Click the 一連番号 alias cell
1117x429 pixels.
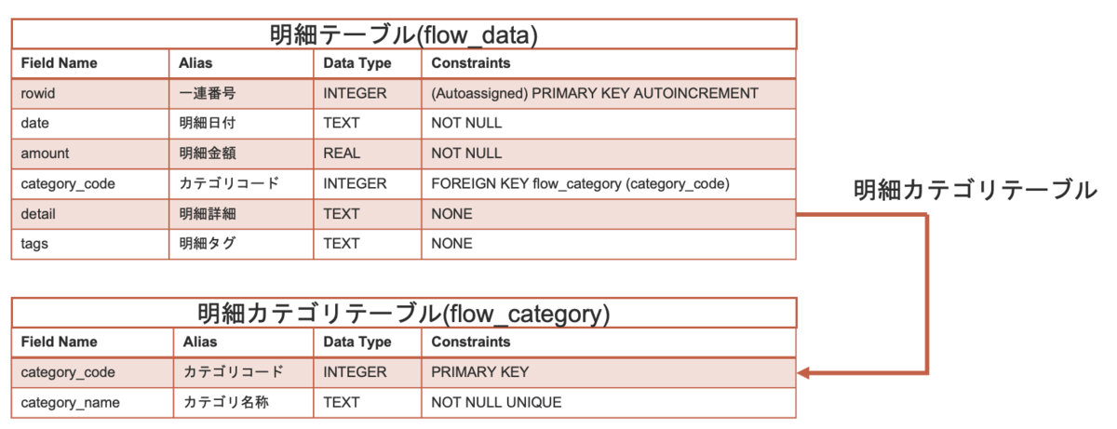point(243,93)
